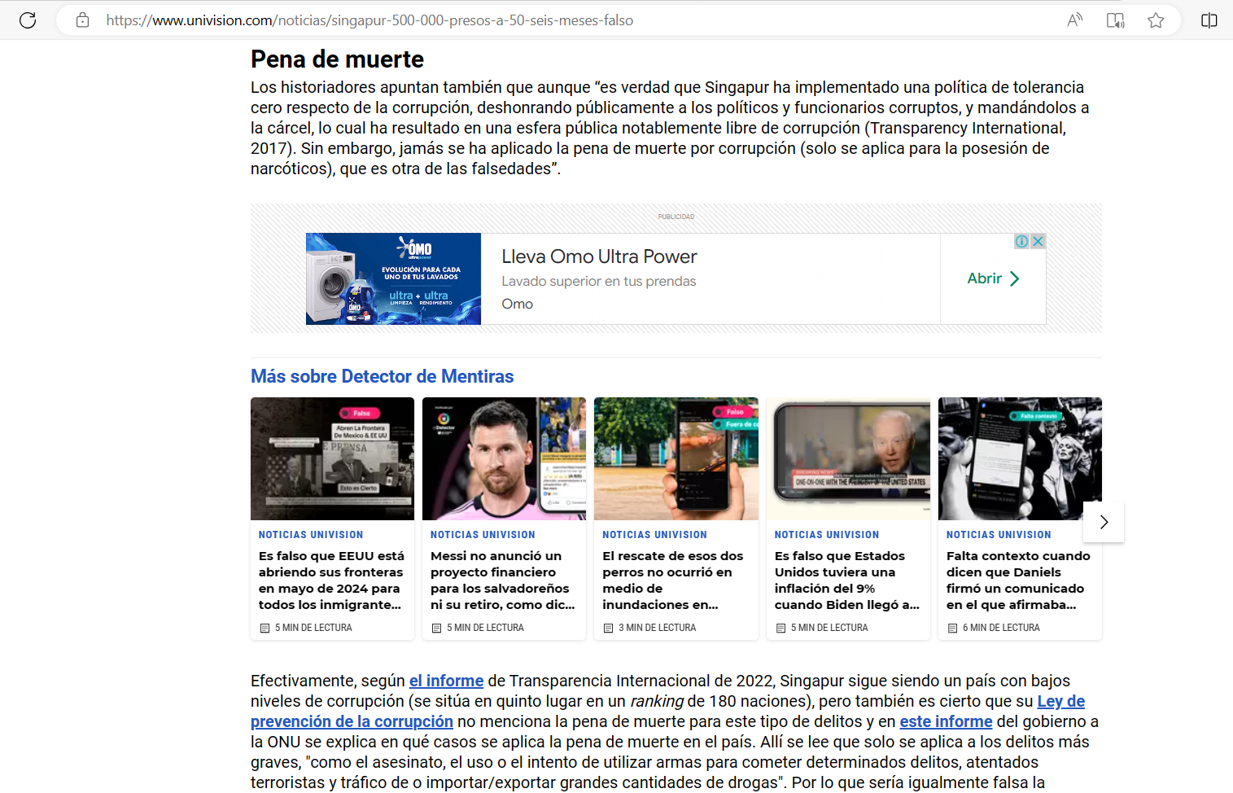Advance the carousel with the right chevron
Image resolution: width=1233 pixels, height=793 pixels.
[x=1104, y=522]
